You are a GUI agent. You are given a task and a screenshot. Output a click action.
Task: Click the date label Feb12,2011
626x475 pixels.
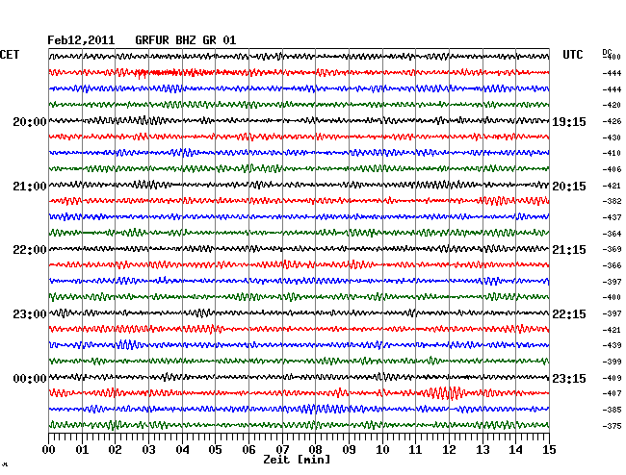click(x=81, y=40)
